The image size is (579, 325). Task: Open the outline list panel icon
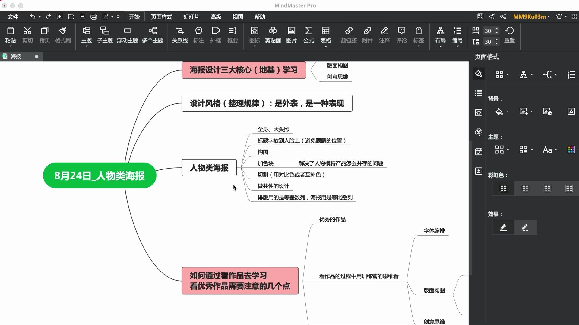[479, 93]
